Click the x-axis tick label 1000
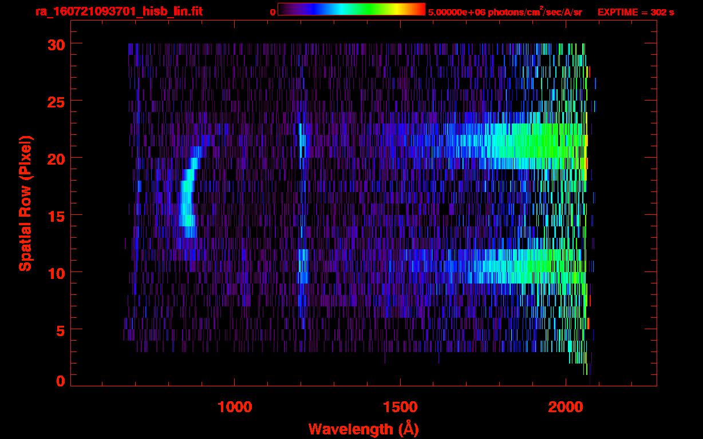 [x=235, y=408]
